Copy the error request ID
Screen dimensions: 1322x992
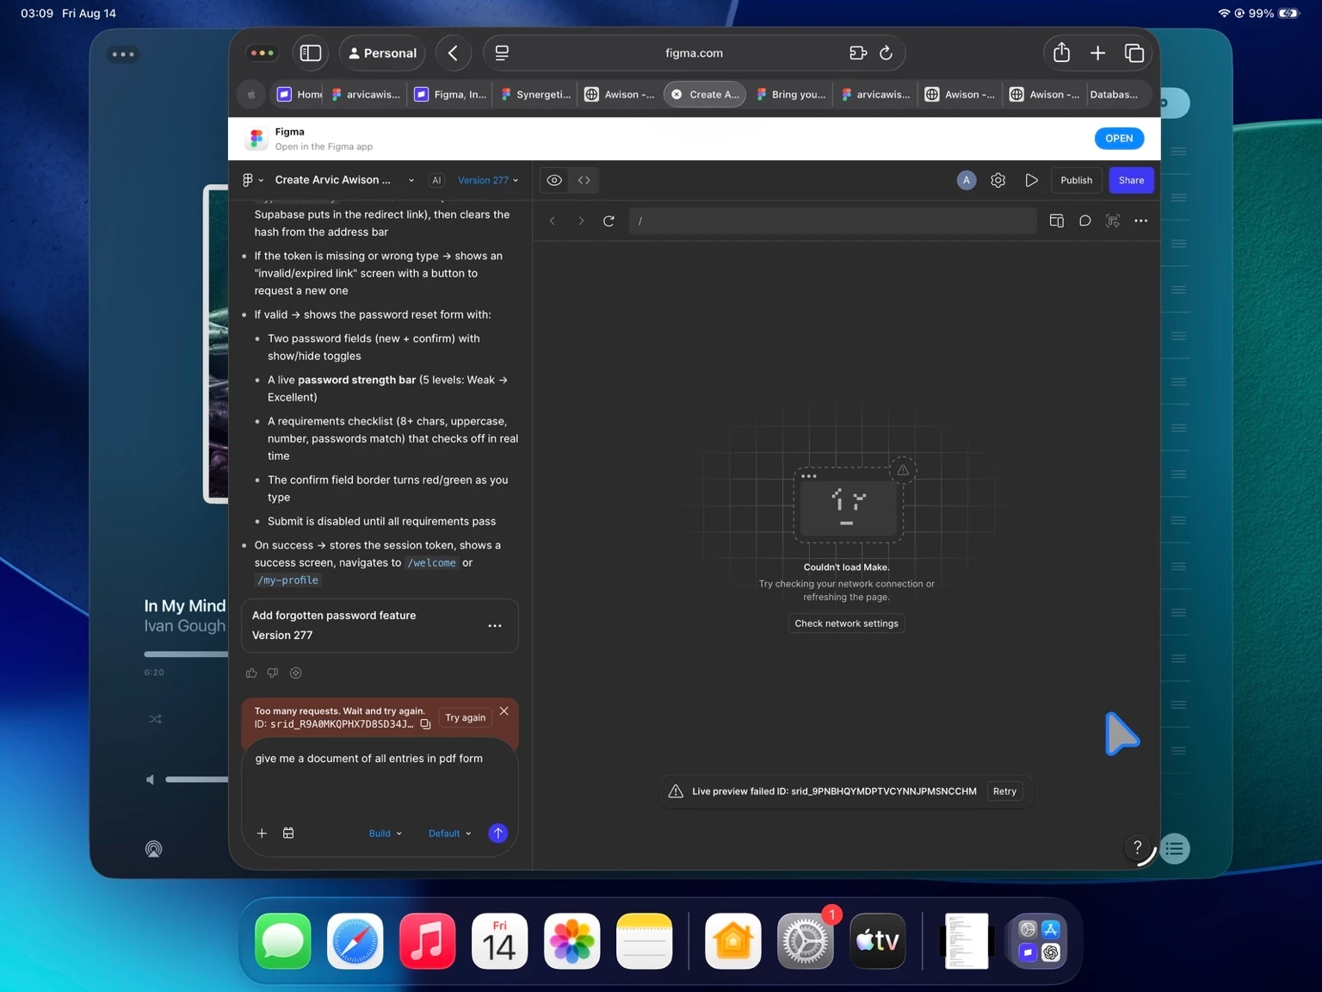[425, 724]
